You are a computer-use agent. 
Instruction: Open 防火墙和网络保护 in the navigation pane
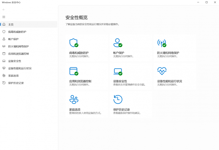tap(29, 46)
